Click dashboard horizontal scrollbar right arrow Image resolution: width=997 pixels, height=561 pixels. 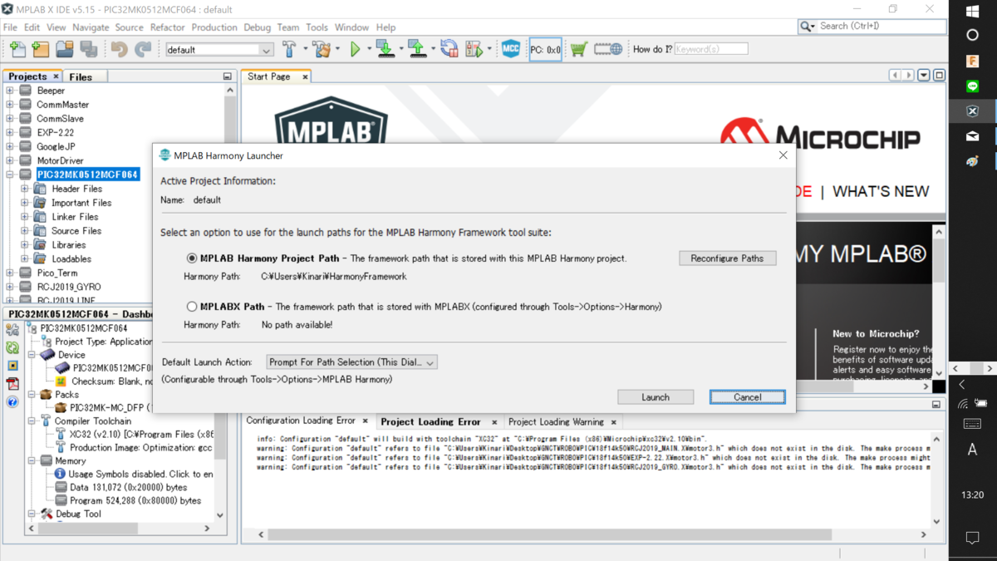[x=207, y=528]
